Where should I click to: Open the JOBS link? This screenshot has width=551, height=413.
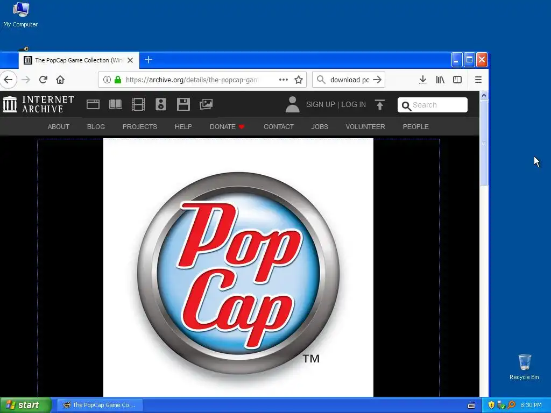(320, 127)
